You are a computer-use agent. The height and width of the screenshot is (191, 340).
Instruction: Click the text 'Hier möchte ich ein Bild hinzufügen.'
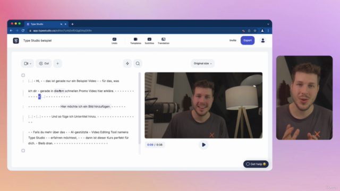pos(86,107)
